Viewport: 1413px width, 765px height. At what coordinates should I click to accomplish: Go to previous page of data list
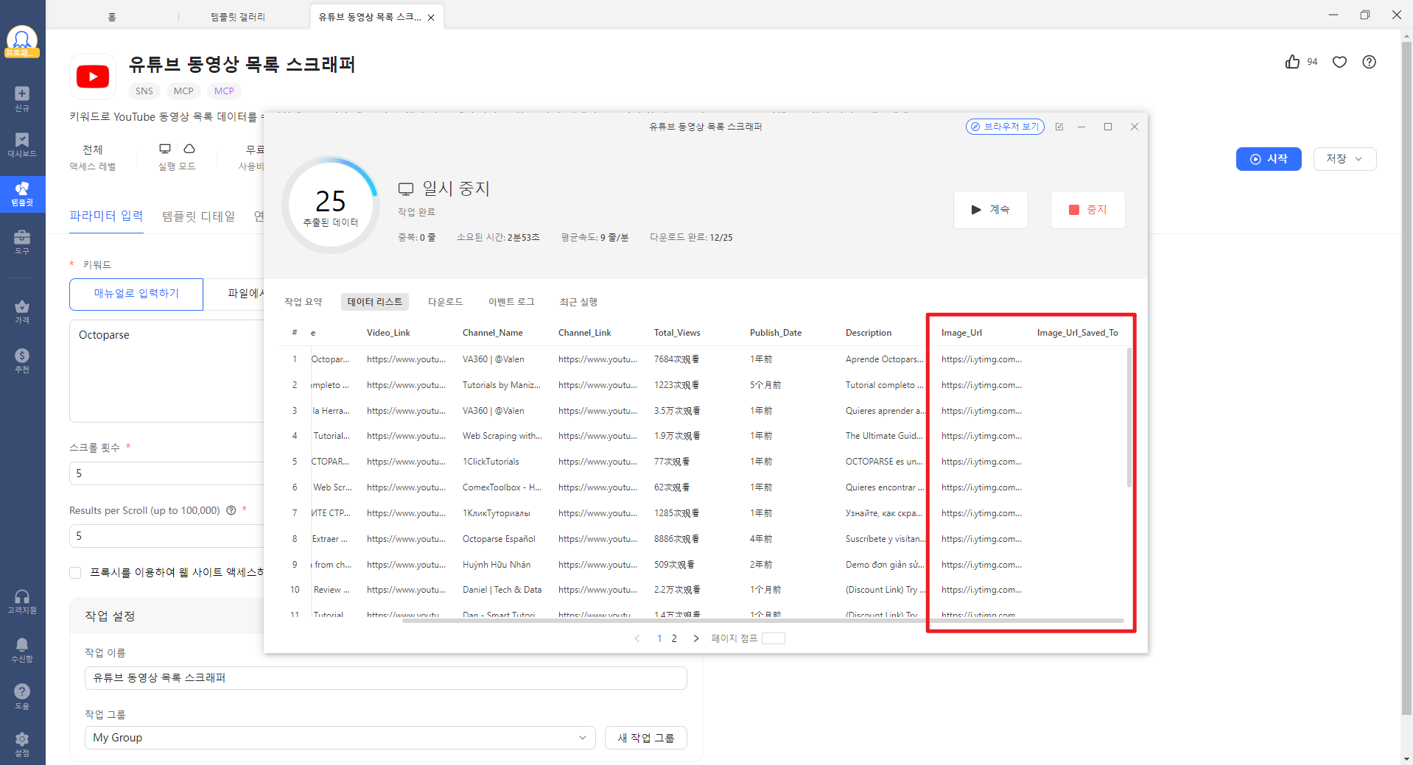(x=637, y=638)
